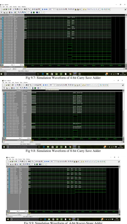Expand topmost signal in Kogge-Stone signal list

point(8,169)
